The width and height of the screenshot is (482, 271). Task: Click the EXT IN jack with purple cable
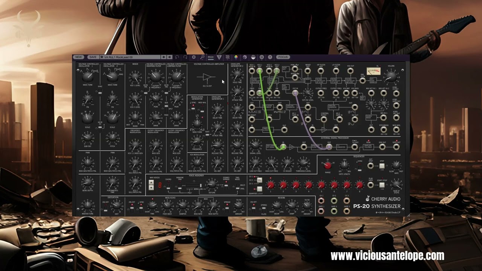tap(295, 93)
